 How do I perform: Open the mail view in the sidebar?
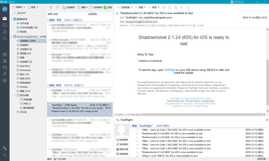[4, 19]
